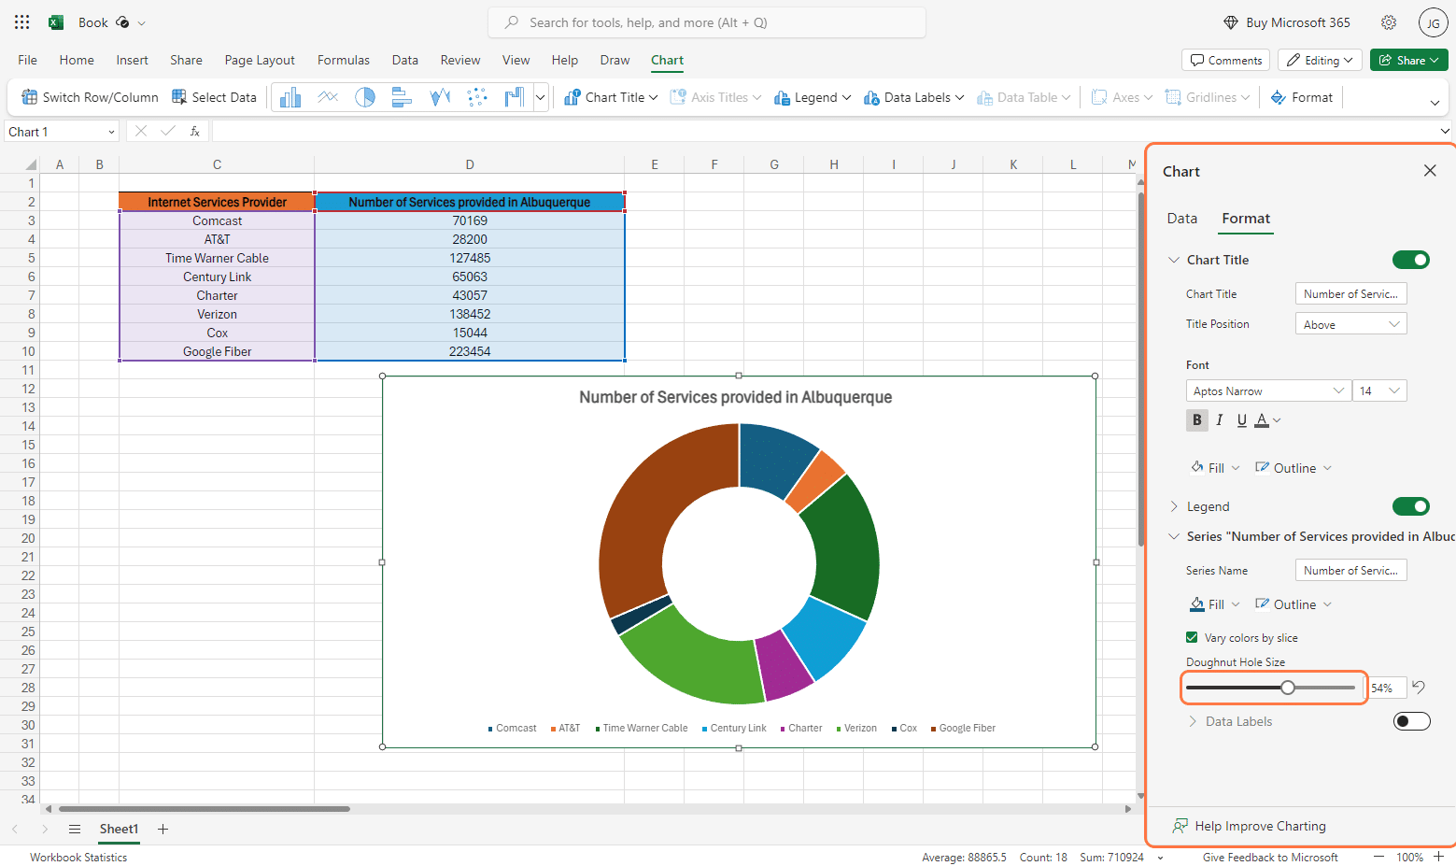Switch to the Review tab
This screenshot has height=866, width=1456.
(x=460, y=60)
